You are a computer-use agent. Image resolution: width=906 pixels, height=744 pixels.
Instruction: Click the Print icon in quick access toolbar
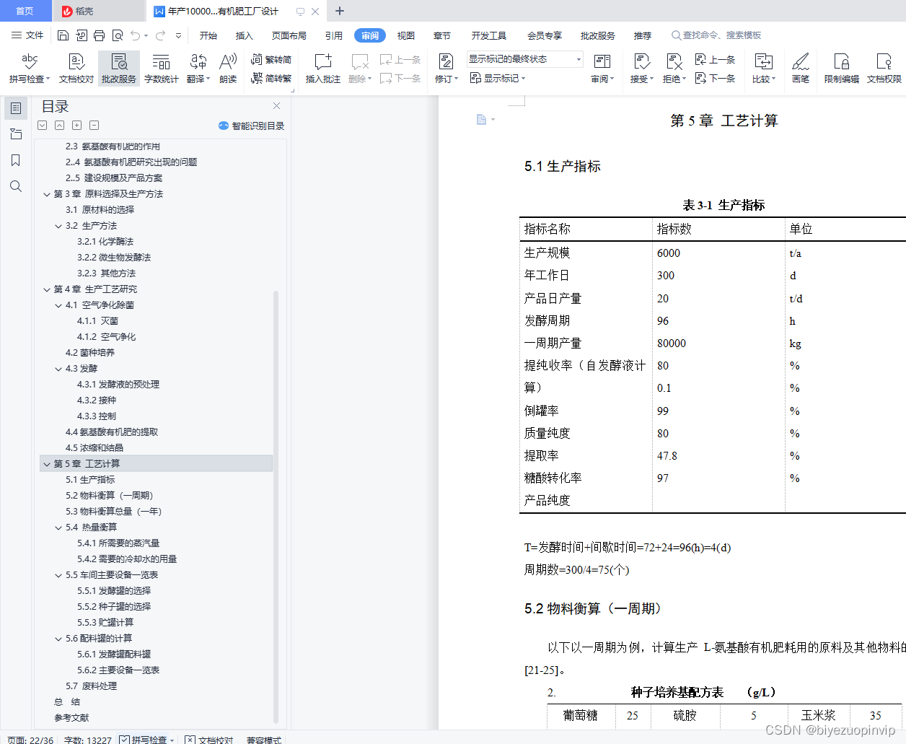click(99, 35)
